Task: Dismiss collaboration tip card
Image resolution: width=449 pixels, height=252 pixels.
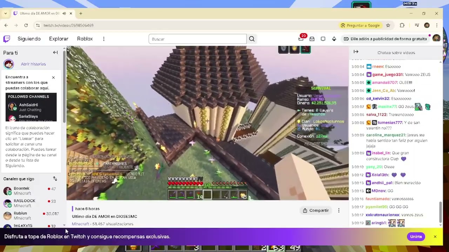Action: (53, 77)
